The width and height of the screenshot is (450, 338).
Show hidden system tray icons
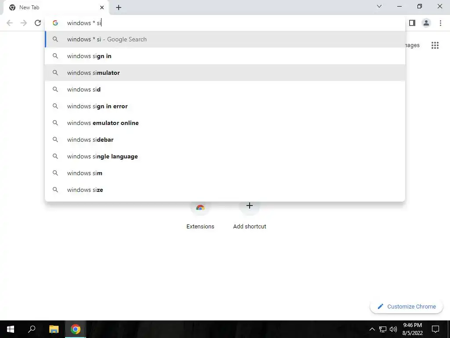(x=372, y=329)
